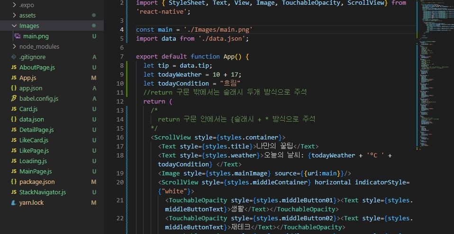
Task: Click the .gitignore git file icon
Action: (x=14, y=57)
